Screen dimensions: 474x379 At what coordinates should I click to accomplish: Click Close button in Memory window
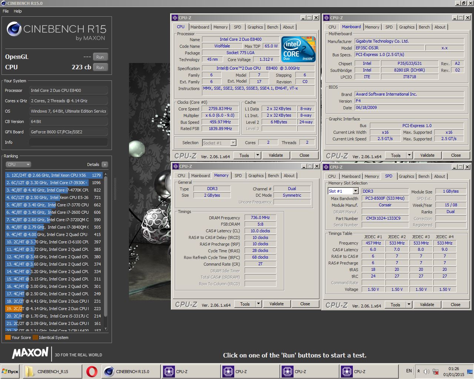305,304
